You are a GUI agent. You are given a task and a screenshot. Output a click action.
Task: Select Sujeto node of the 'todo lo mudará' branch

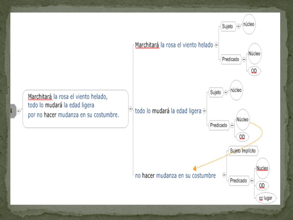pyautogui.click(x=216, y=92)
